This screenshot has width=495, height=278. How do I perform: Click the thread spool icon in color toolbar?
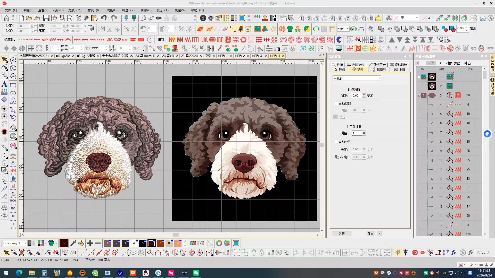pyautogui.click(x=236, y=243)
